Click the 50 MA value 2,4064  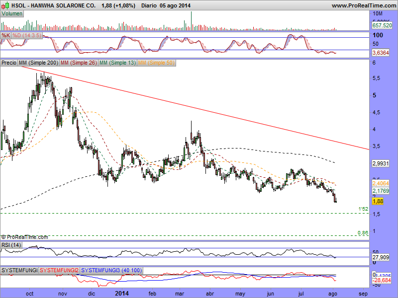(381, 183)
